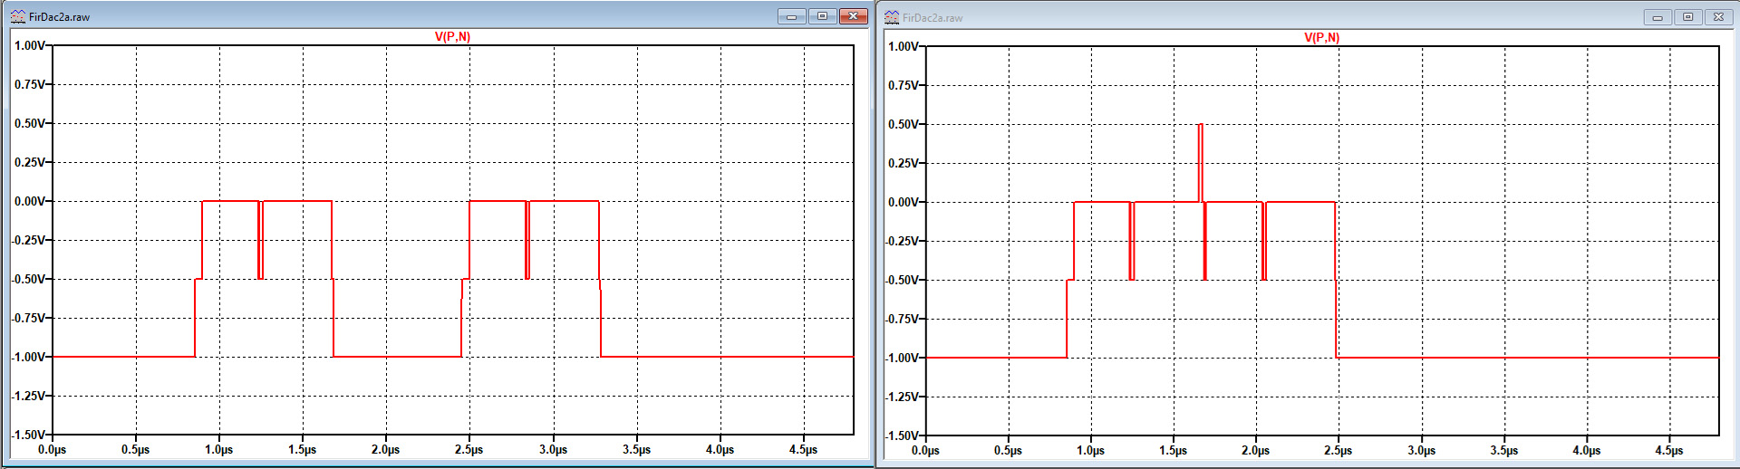
Task: Click the 4.5µs time label in left plot
Action: 804,449
